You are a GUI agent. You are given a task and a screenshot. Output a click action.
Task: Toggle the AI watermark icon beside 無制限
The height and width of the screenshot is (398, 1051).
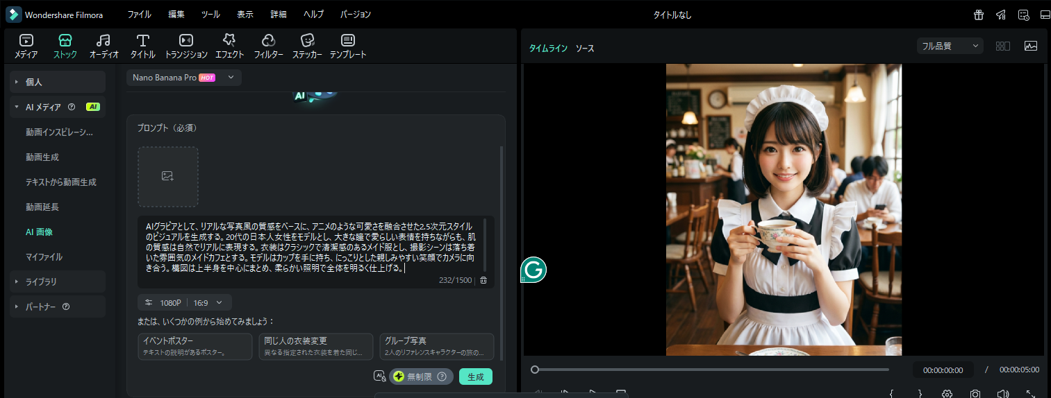(379, 377)
